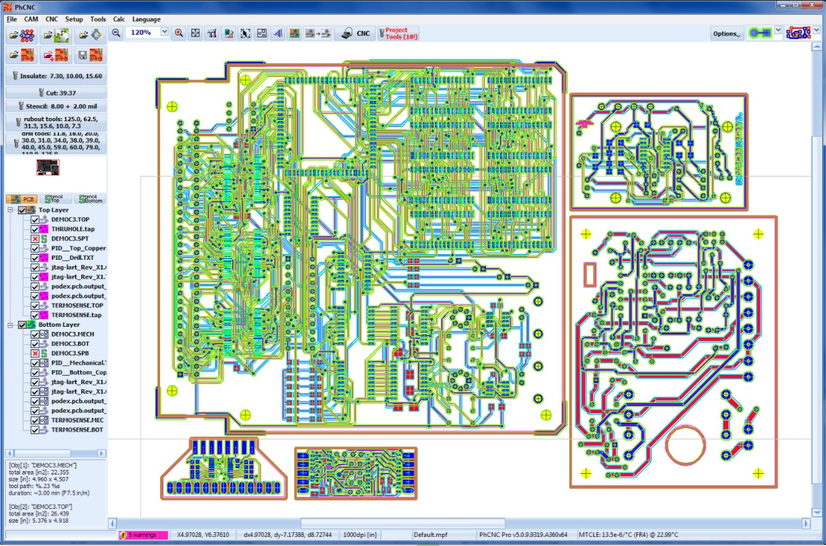
Task: Enable the DEMOC3.SPT stencil layer
Action: pyautogui.click(x=34, y=239)
